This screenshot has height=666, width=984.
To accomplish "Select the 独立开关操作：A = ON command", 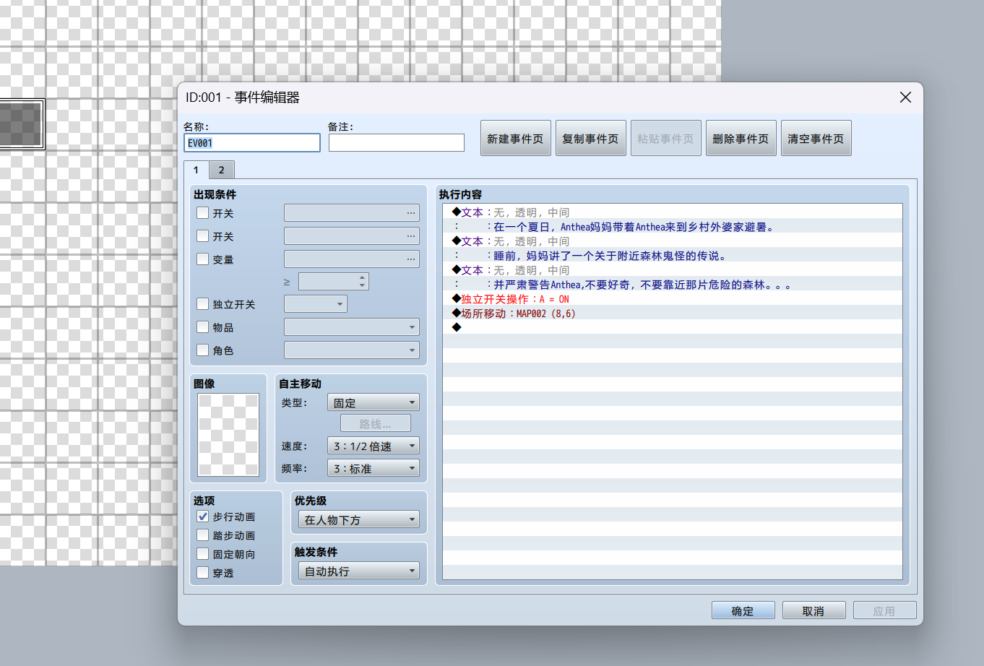I will click(673, 298).
